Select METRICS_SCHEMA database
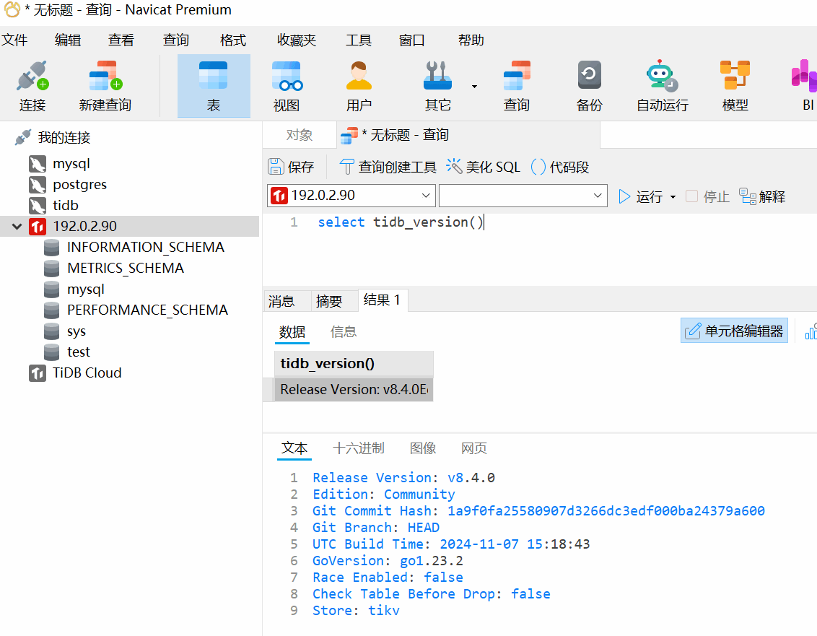817x636 pixels. point(126,268)
